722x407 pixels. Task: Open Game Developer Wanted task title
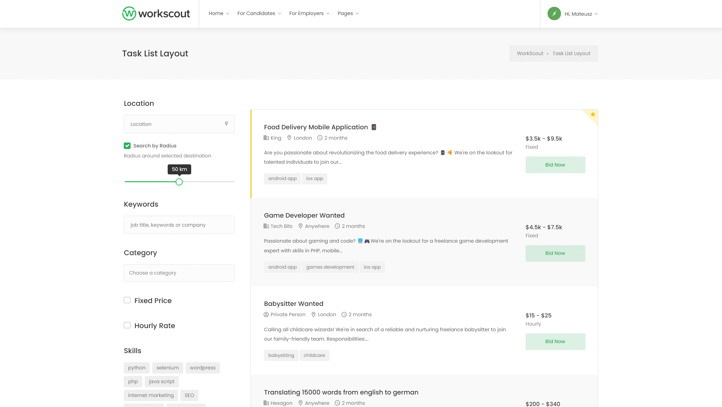(x=304, y=215)
